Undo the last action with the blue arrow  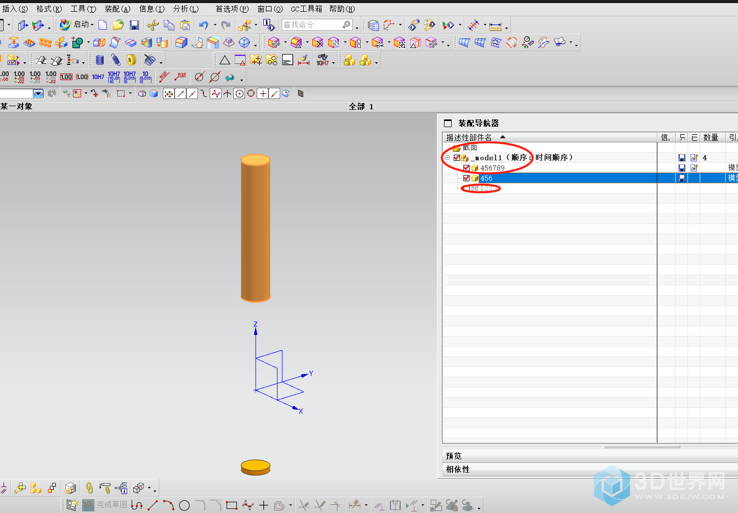pos(204,25)
